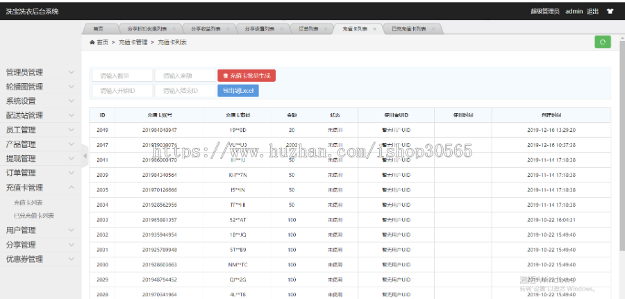Click the admin username in header
Image resolution: width=625 pixels, height=299 pixels.
point(574,12)
